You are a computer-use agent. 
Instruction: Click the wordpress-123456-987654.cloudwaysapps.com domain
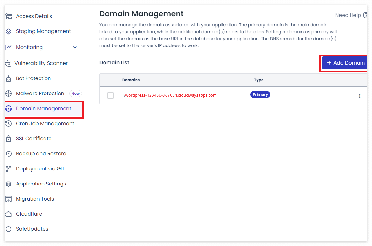pos(171,95)
